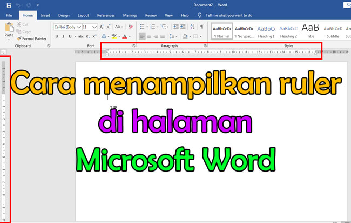Select Center paragraph alignment

pos(149,36)
